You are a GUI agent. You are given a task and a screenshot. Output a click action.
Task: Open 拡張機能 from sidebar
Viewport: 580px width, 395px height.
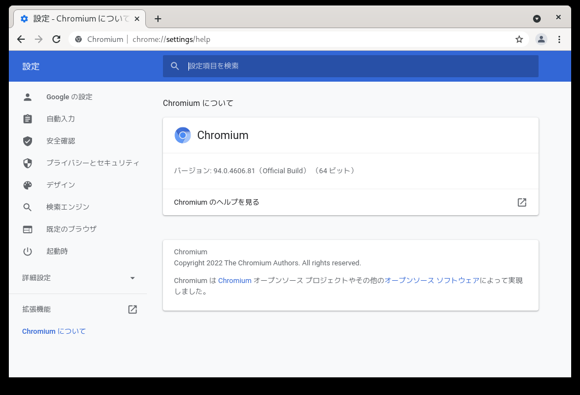click(x=36, y=309)
